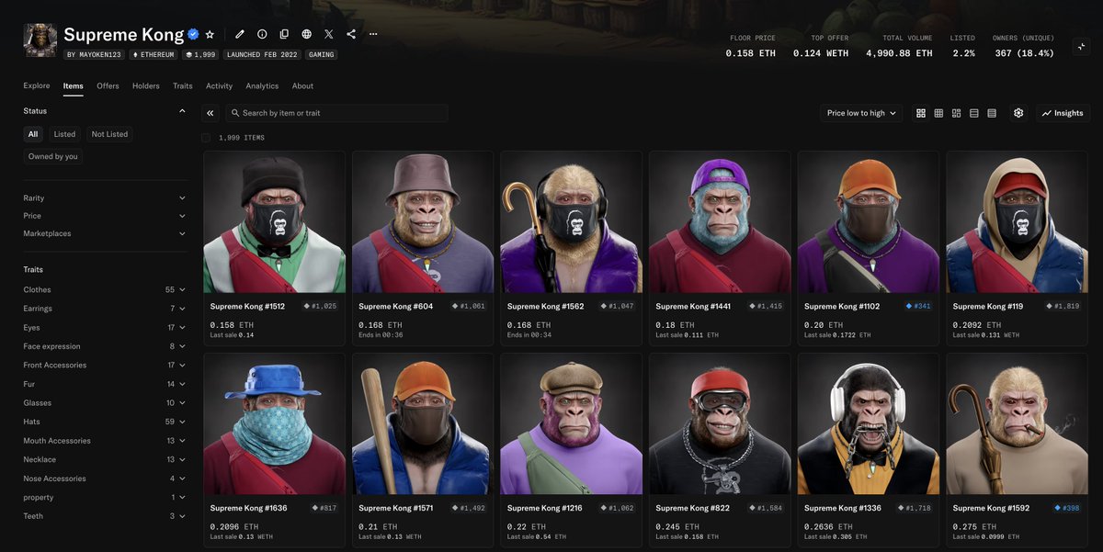
Task: Expand the Rarity filter
Action: 105,198
